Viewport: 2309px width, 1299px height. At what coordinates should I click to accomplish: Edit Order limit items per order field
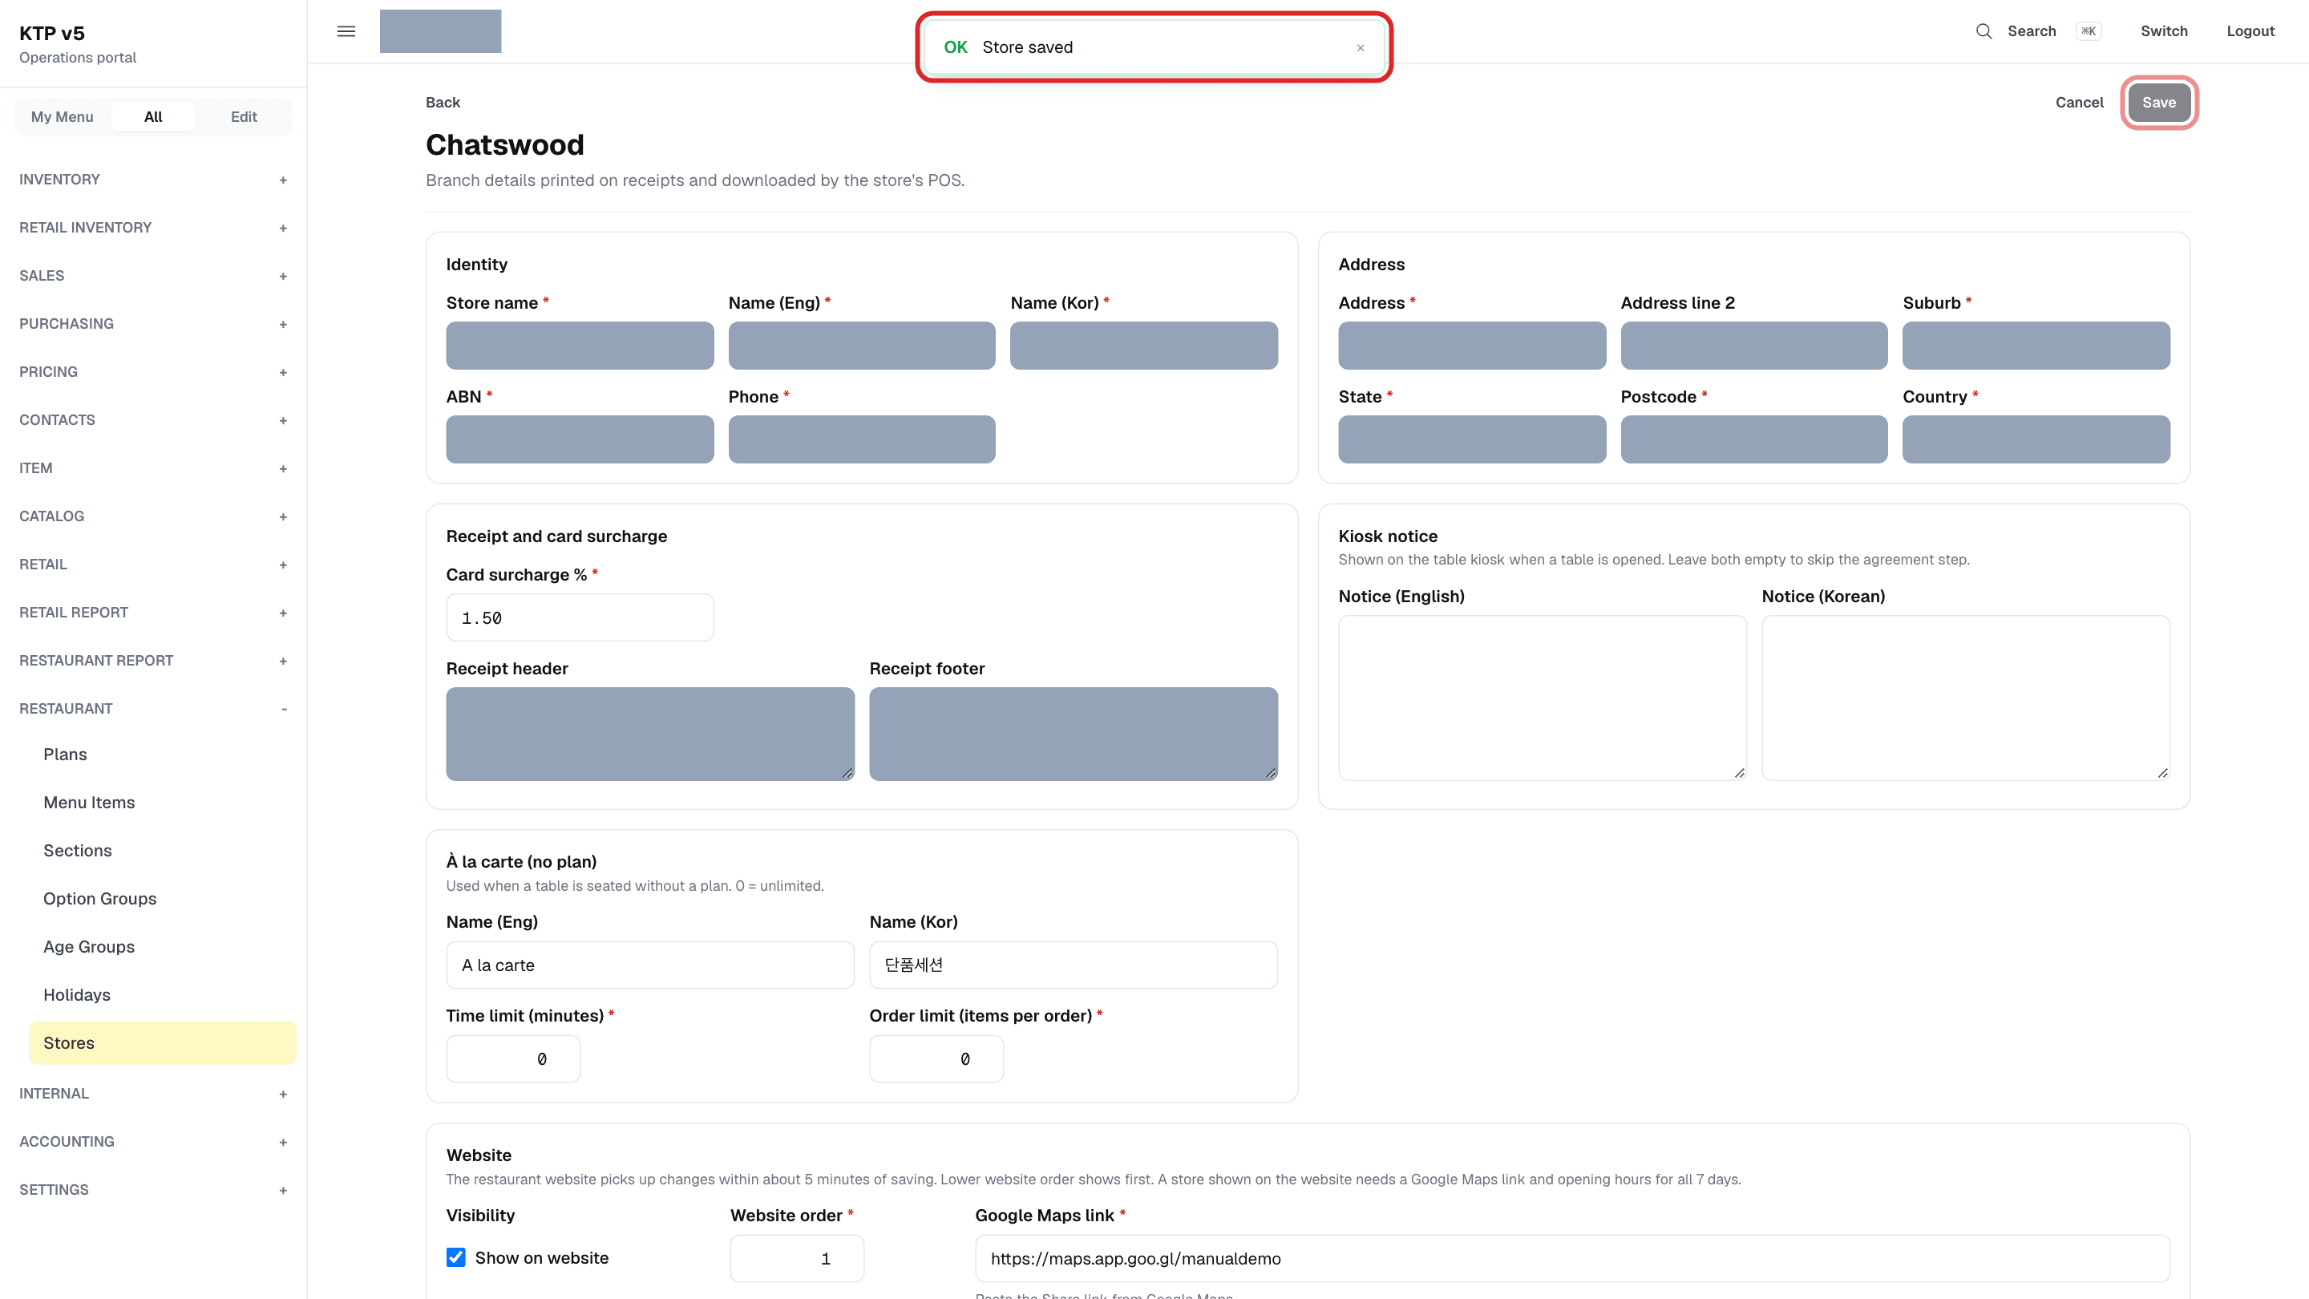click(936, 1058)
